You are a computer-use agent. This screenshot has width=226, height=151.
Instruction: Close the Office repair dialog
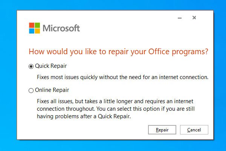(x=194, y=18)
